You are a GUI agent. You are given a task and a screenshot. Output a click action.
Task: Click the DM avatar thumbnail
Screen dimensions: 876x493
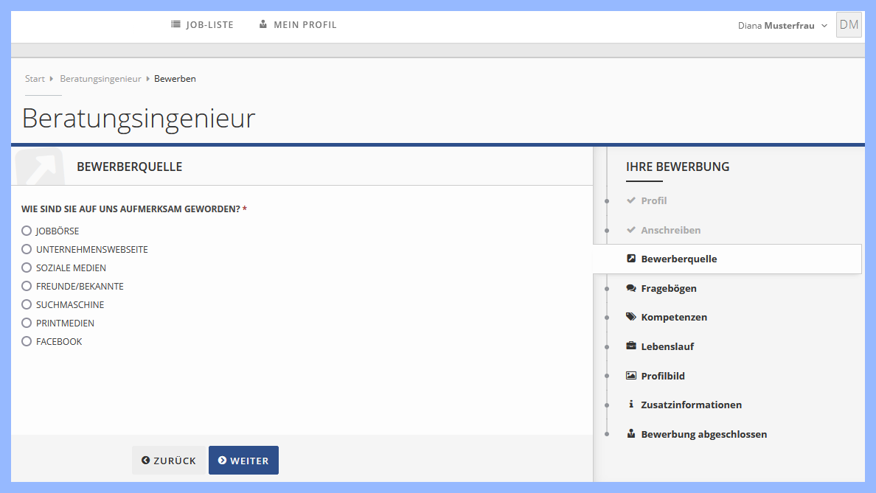pyautogui.click(x=849, y=24)
